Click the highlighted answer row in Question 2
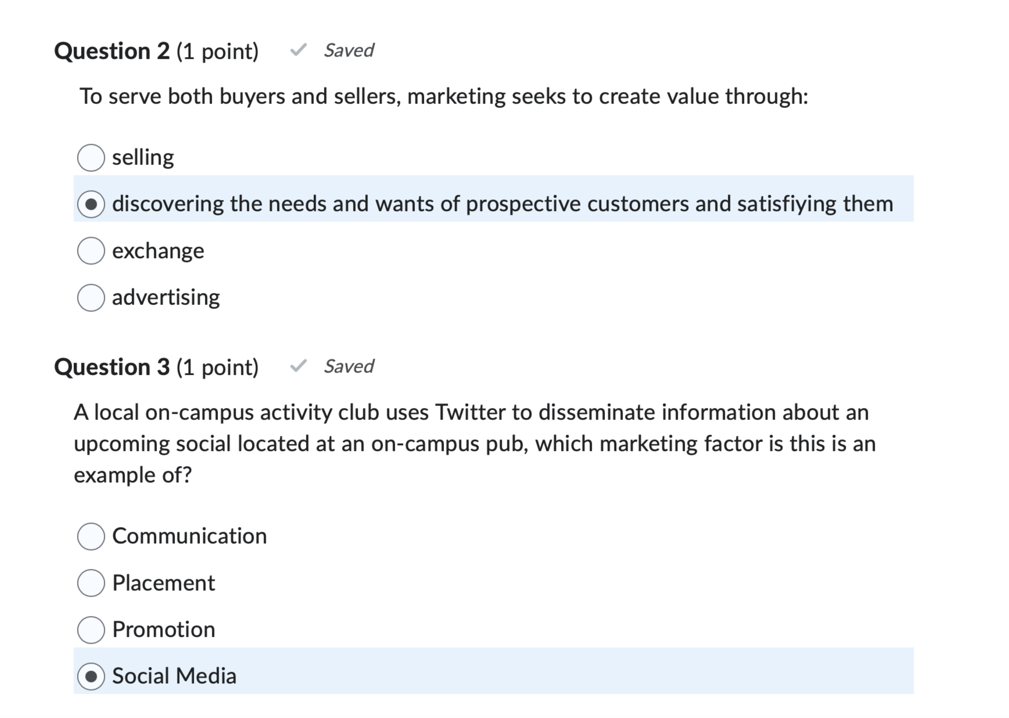This screenshot has width=1009, height=718. tap(486, 204)
